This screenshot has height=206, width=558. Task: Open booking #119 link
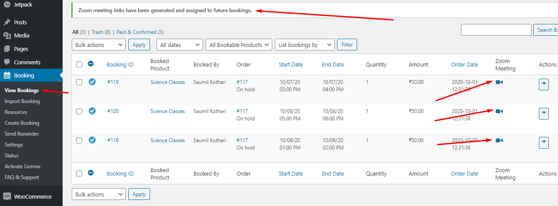(x=113, y=82)
